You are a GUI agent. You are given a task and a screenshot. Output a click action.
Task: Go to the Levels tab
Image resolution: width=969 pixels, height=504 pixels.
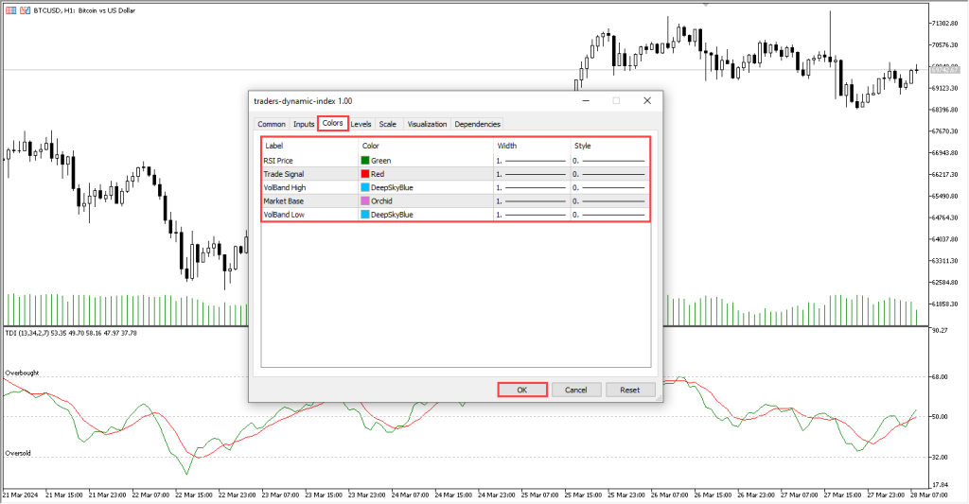361,124
